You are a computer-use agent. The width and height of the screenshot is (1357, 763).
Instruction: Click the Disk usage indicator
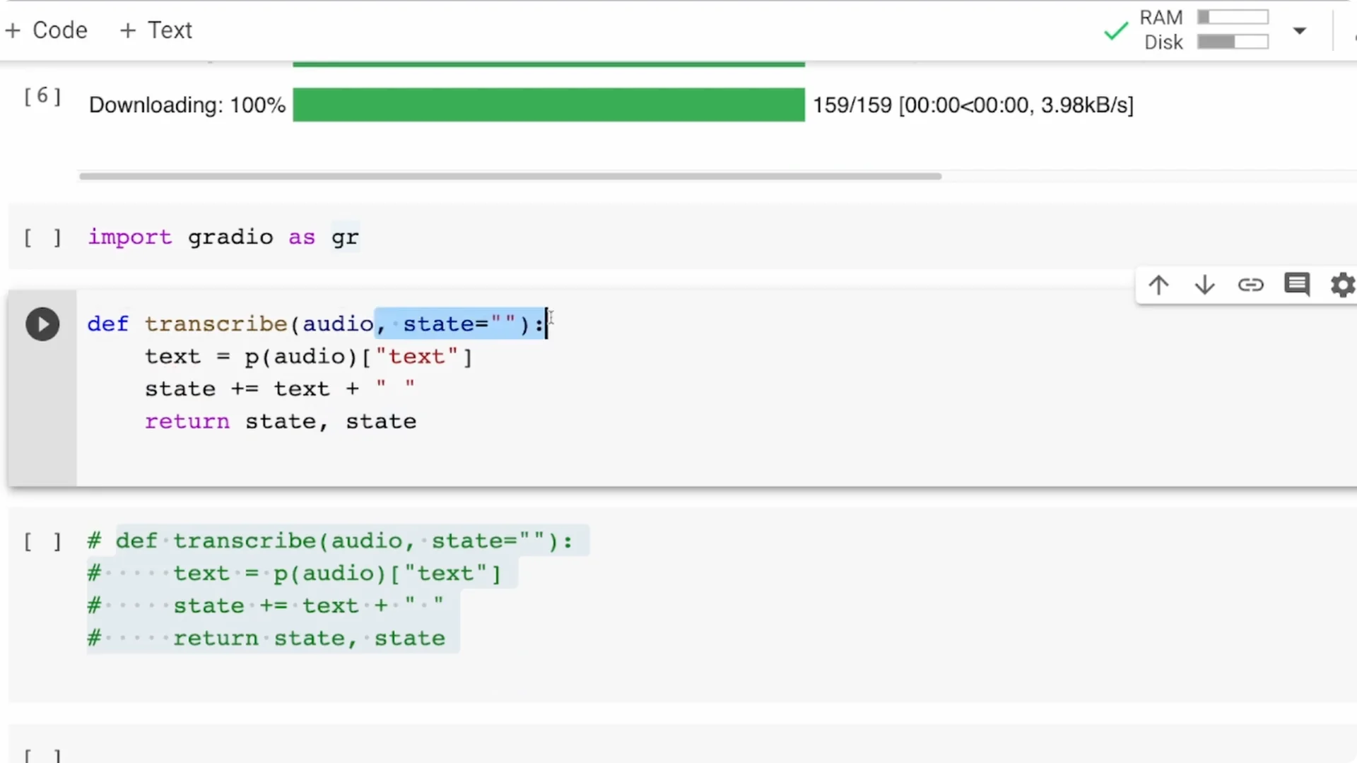(1233, 41)
